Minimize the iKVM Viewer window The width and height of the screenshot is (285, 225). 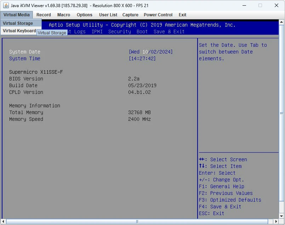pos(244,5)
